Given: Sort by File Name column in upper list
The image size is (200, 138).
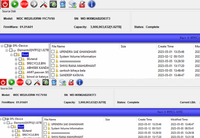Looking at the screenshot, I should [x=85, y=46].
